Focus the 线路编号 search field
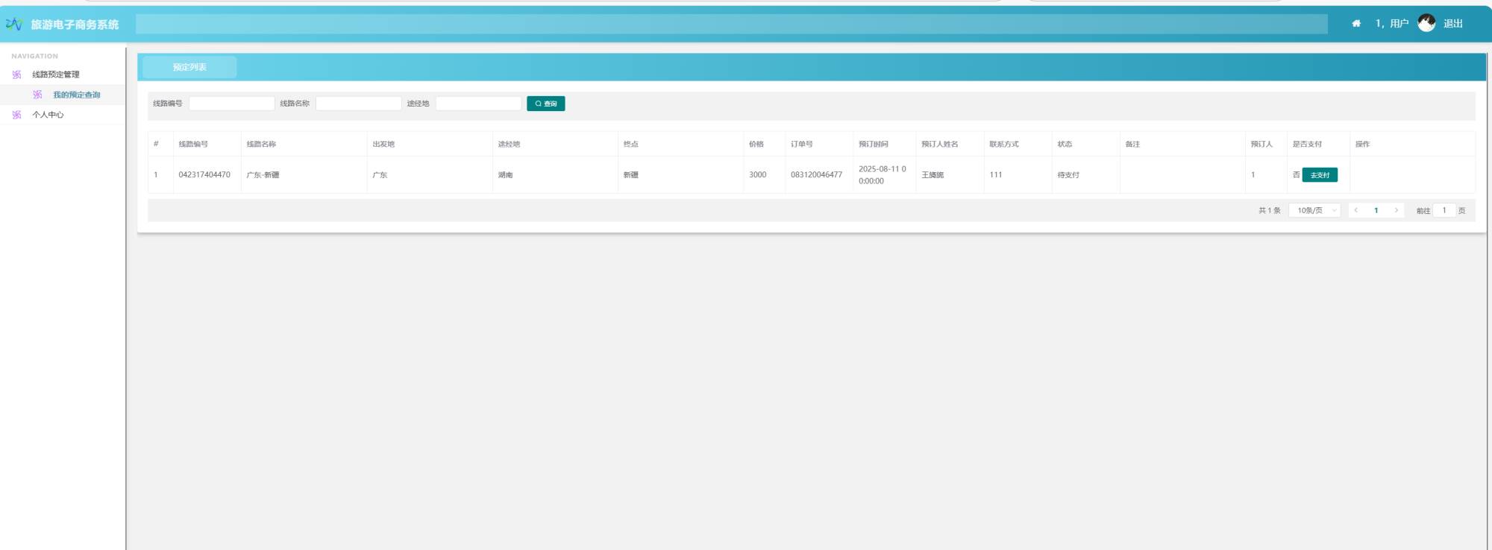 point(231,104)
